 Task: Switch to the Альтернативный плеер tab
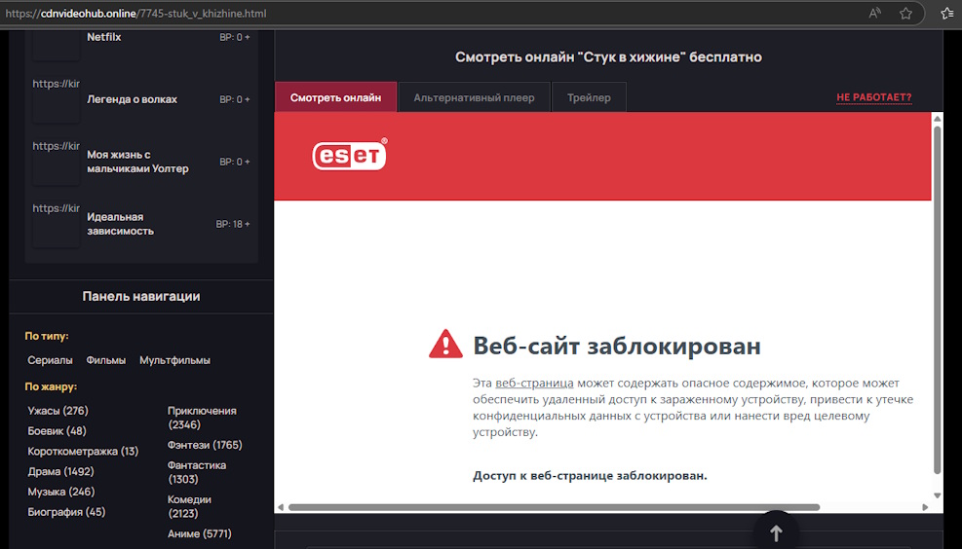pos(474,97)
